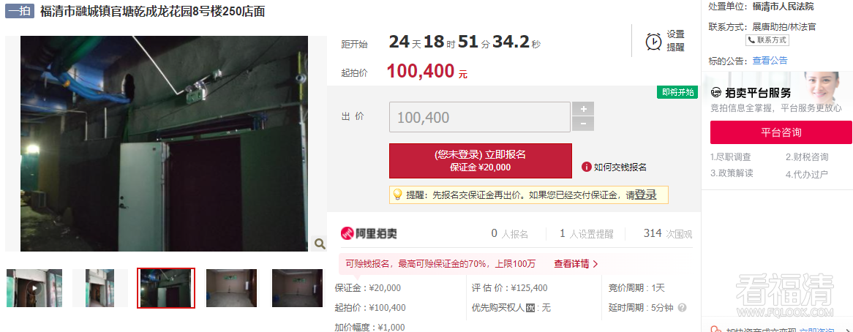Click the red 立即报名 button
Screen dimensions: 853x332
pos(481,161)
